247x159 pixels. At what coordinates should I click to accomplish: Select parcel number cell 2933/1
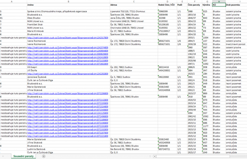pyautogui.click(x=195, y=38)
